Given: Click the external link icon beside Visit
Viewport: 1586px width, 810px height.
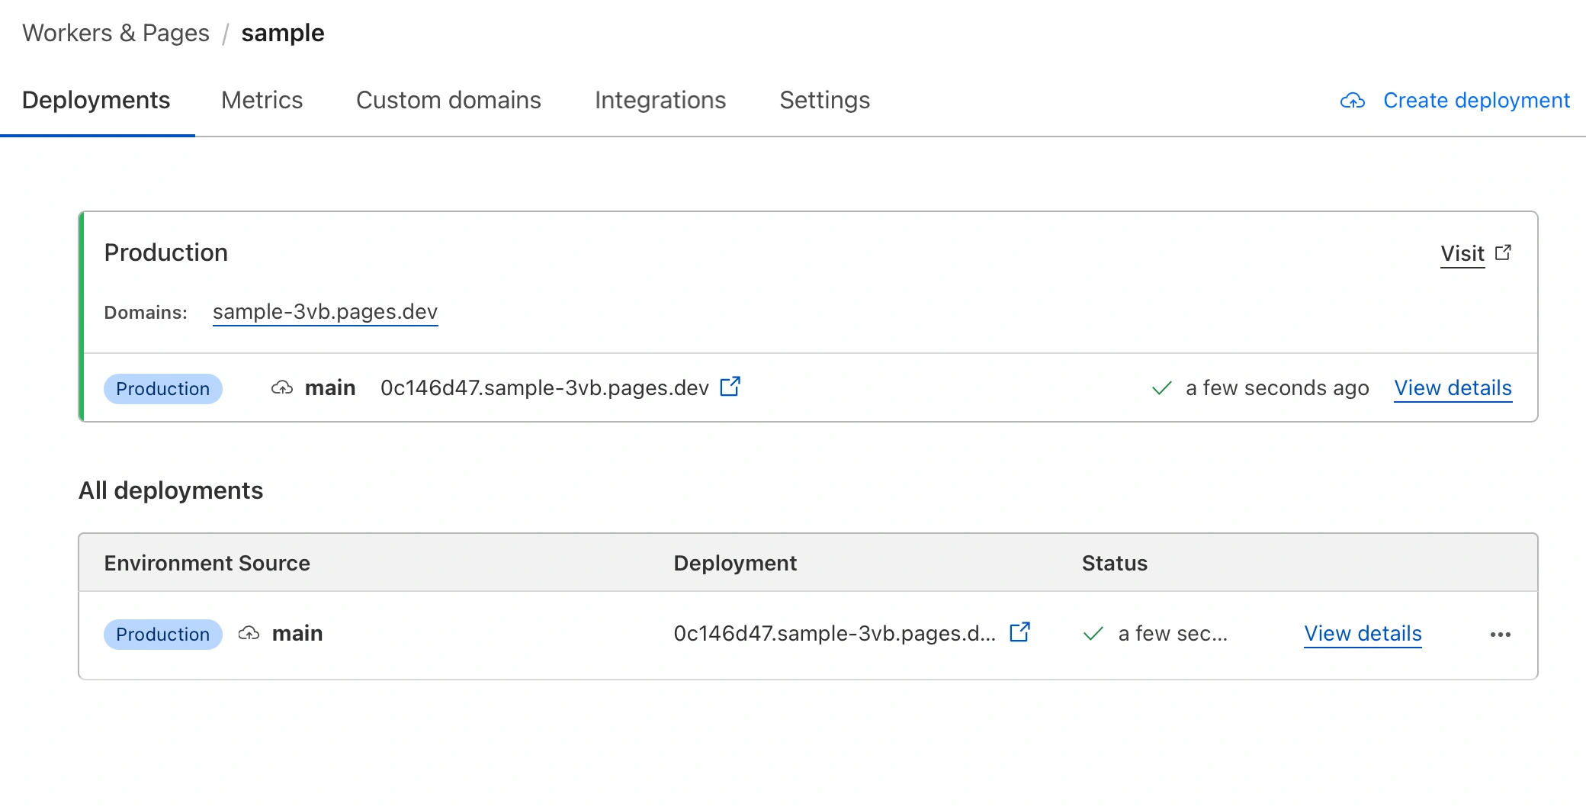Looking at the screenshot, I should pyautogui.click(x=1503, y=252).
